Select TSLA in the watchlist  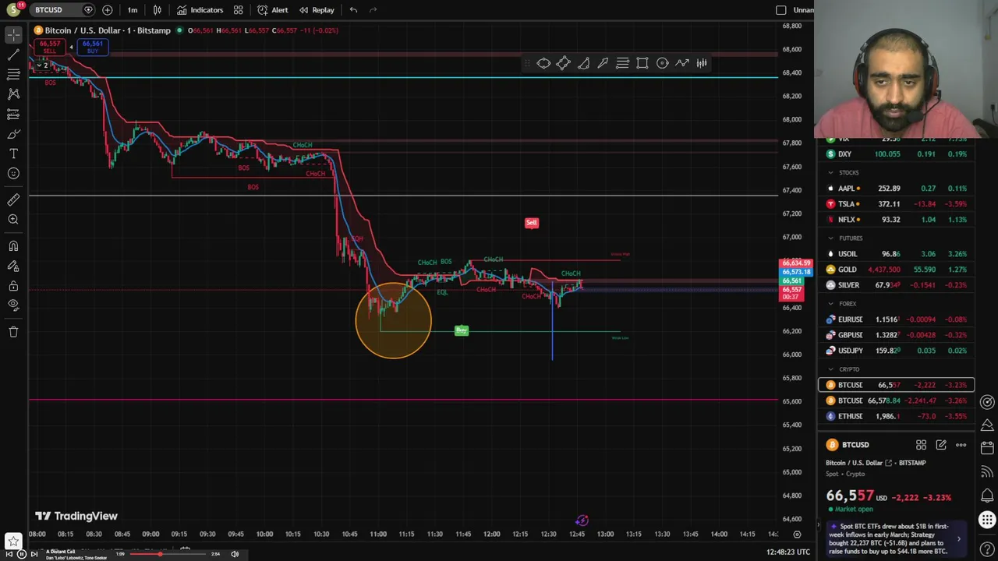(x=897, y=204)
